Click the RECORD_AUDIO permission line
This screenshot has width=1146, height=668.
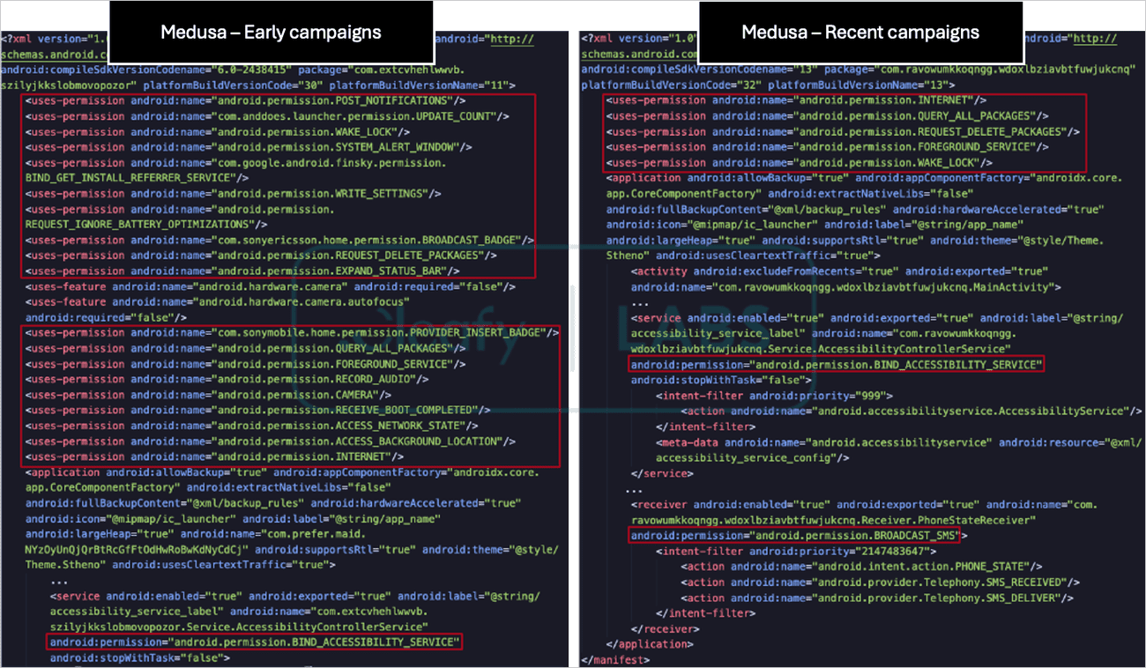pyautogui.click(x=227, y=379)
